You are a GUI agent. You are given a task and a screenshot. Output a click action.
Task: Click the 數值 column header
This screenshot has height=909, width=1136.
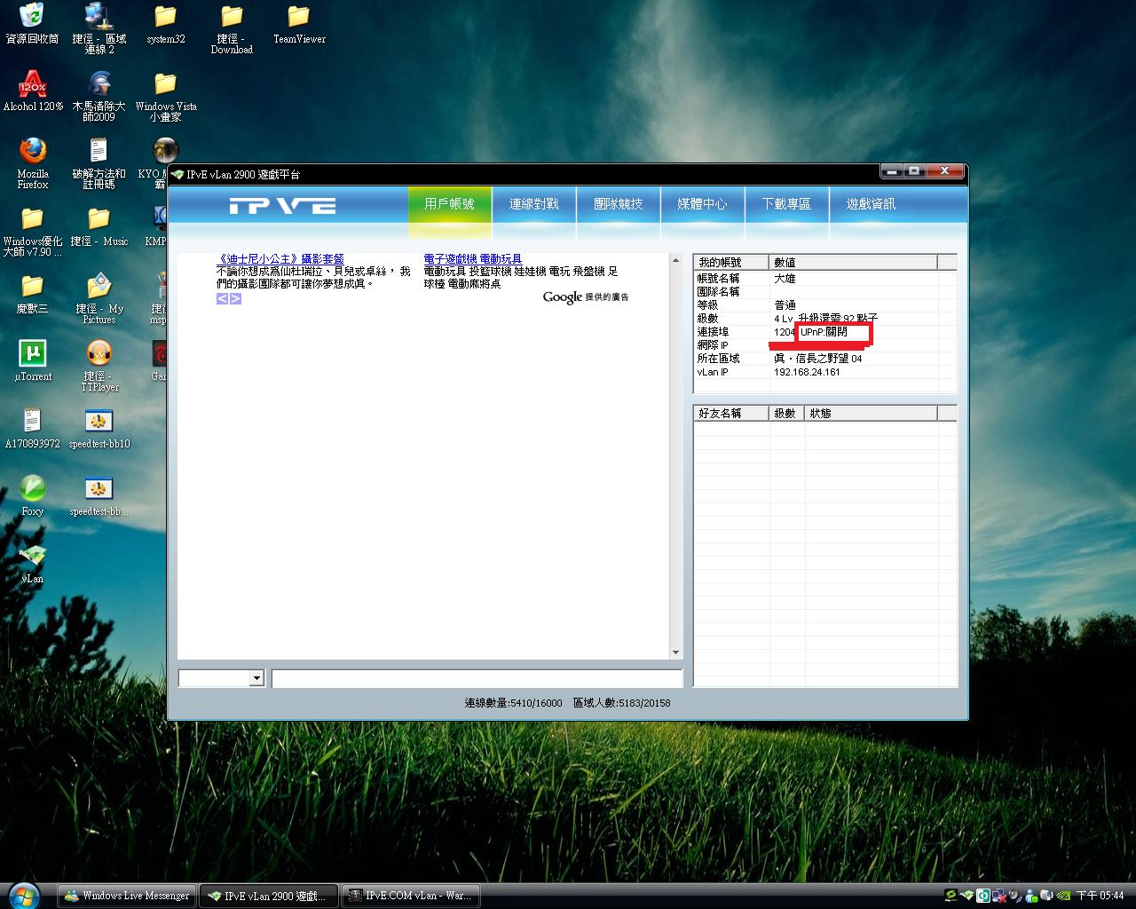point(853,262)
